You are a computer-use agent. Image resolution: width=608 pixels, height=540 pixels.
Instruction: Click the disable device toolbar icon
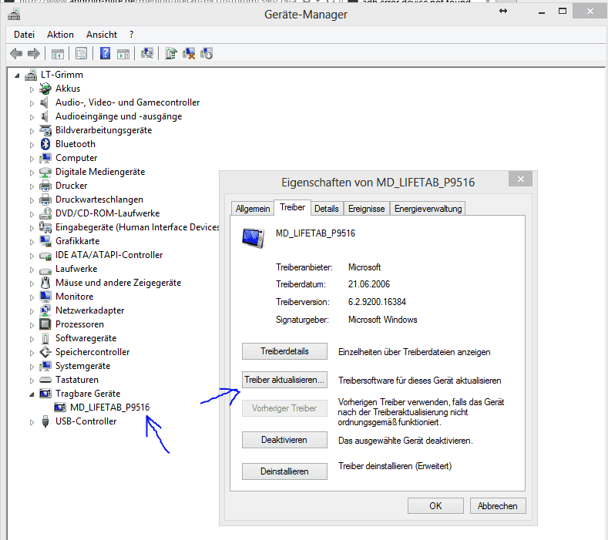(207, 53)
